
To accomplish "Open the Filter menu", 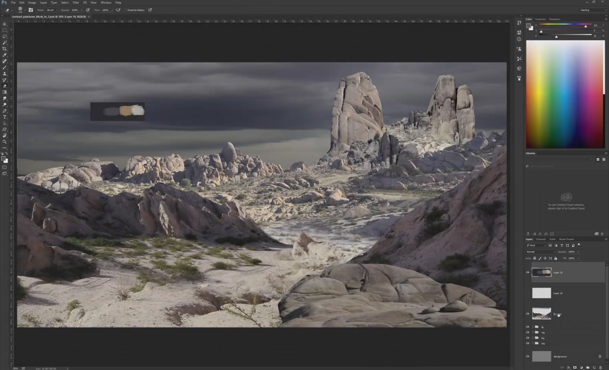I will [75, 3].
